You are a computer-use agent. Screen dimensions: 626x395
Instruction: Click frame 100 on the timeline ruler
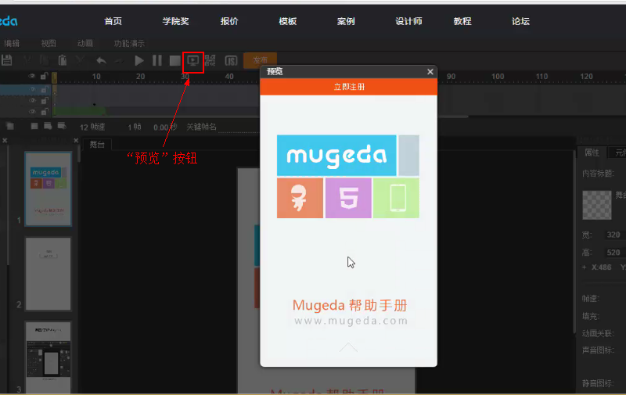pyautogui.click(x=498, y=77)
